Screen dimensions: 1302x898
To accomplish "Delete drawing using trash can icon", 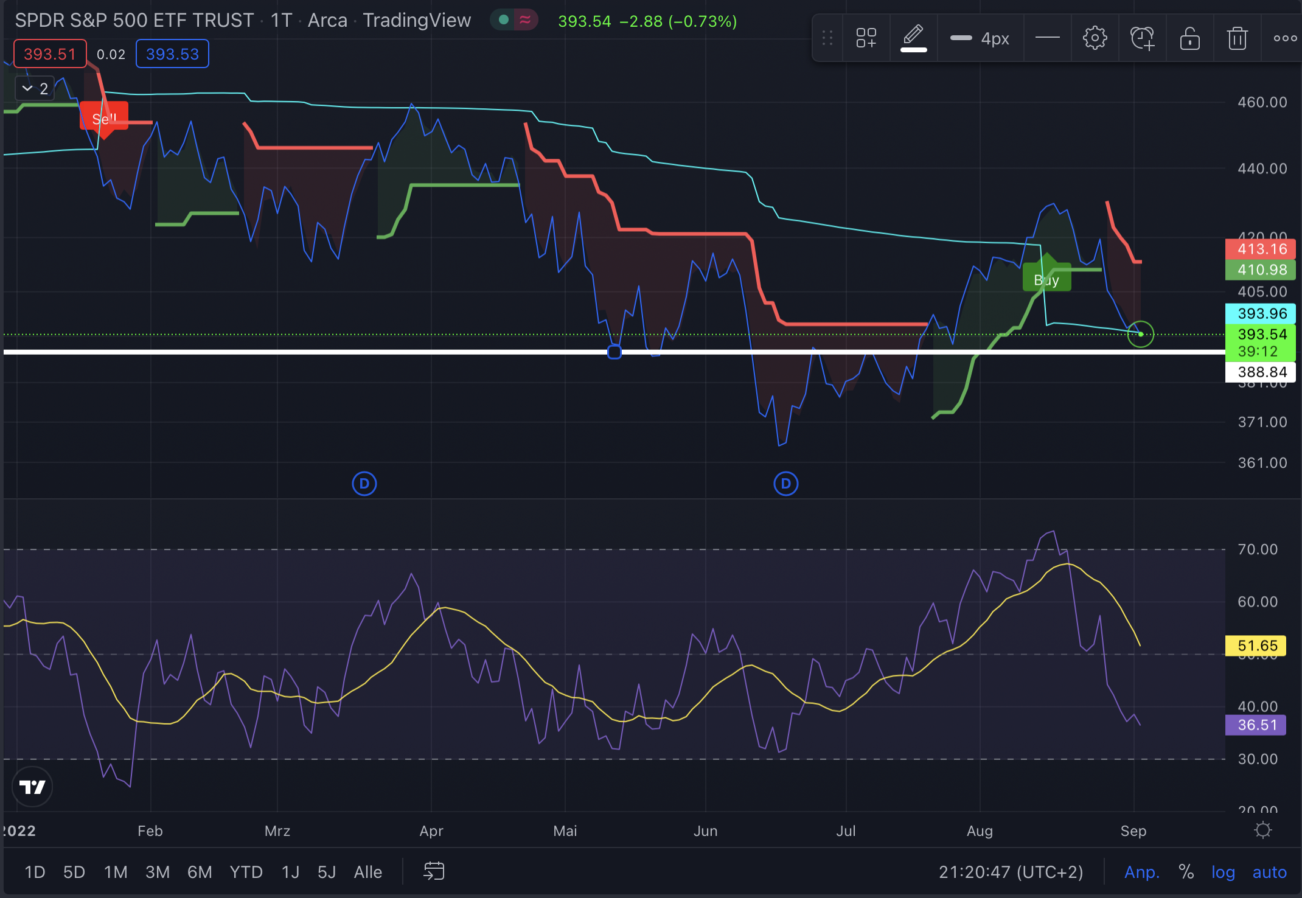I will [x=1237, y=38].
